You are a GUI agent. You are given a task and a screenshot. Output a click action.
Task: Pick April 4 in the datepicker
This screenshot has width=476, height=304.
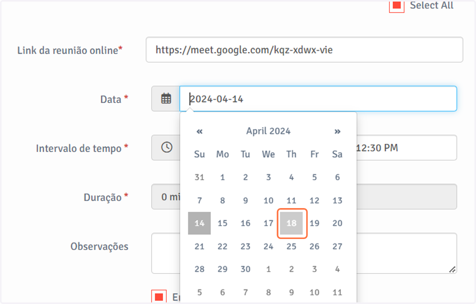point(292,177)
